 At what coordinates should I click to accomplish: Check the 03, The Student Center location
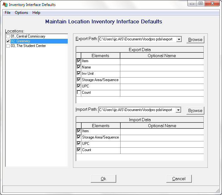tap(8, 46)
